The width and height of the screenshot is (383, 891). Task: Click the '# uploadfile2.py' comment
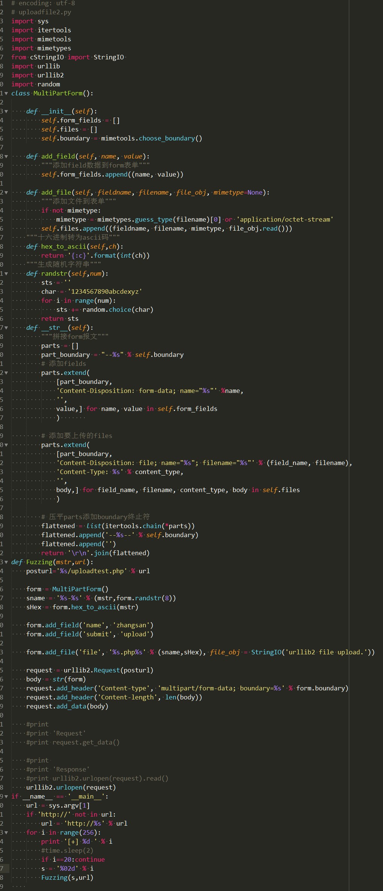[41, 12]
